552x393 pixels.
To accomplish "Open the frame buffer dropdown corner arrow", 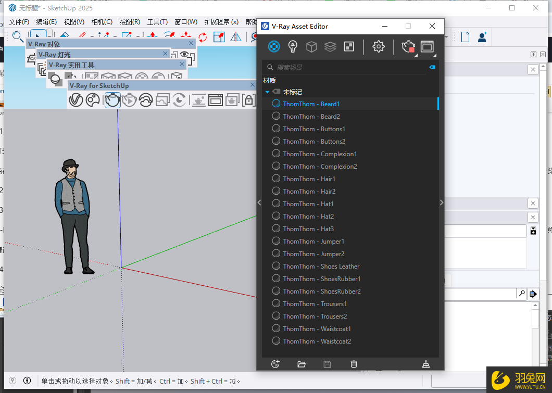I will coord(435,56).
